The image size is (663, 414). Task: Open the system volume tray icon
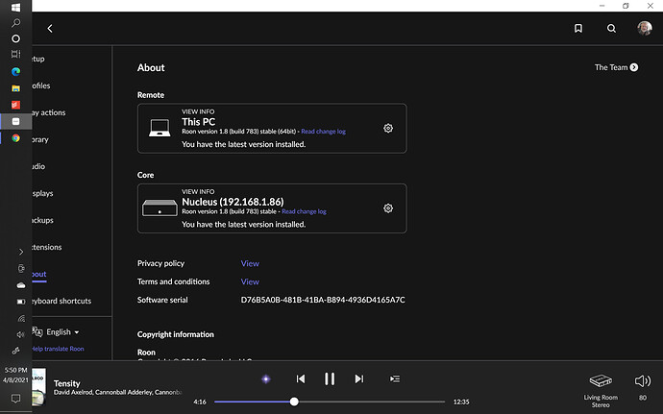pos(21,335)
